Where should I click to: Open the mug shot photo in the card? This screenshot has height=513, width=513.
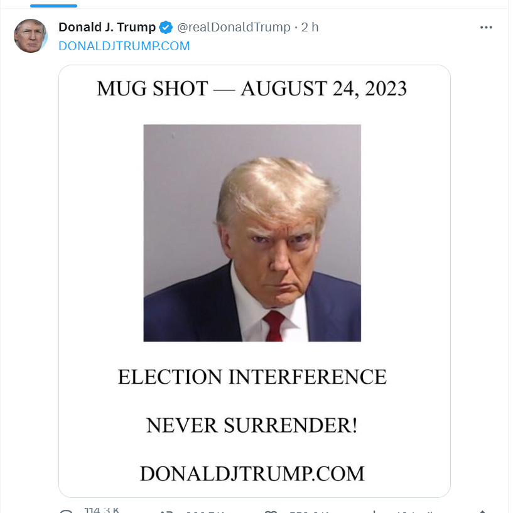click(252, 233)
